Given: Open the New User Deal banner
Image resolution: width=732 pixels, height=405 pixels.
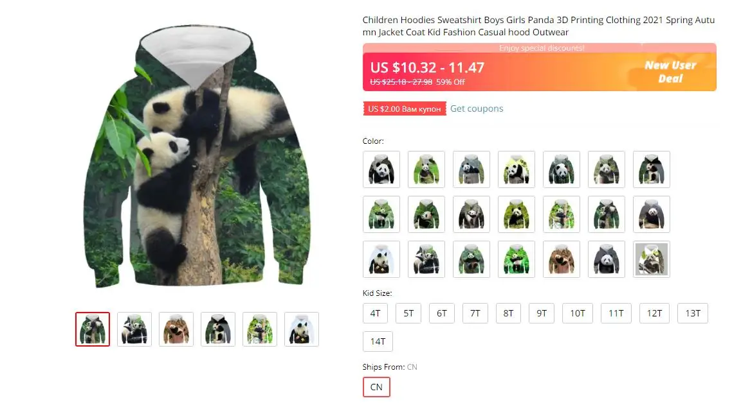Looking at the screenshot, I should click(670, 72).
